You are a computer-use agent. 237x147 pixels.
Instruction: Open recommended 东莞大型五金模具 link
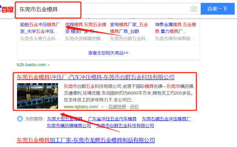pos(64,119)
